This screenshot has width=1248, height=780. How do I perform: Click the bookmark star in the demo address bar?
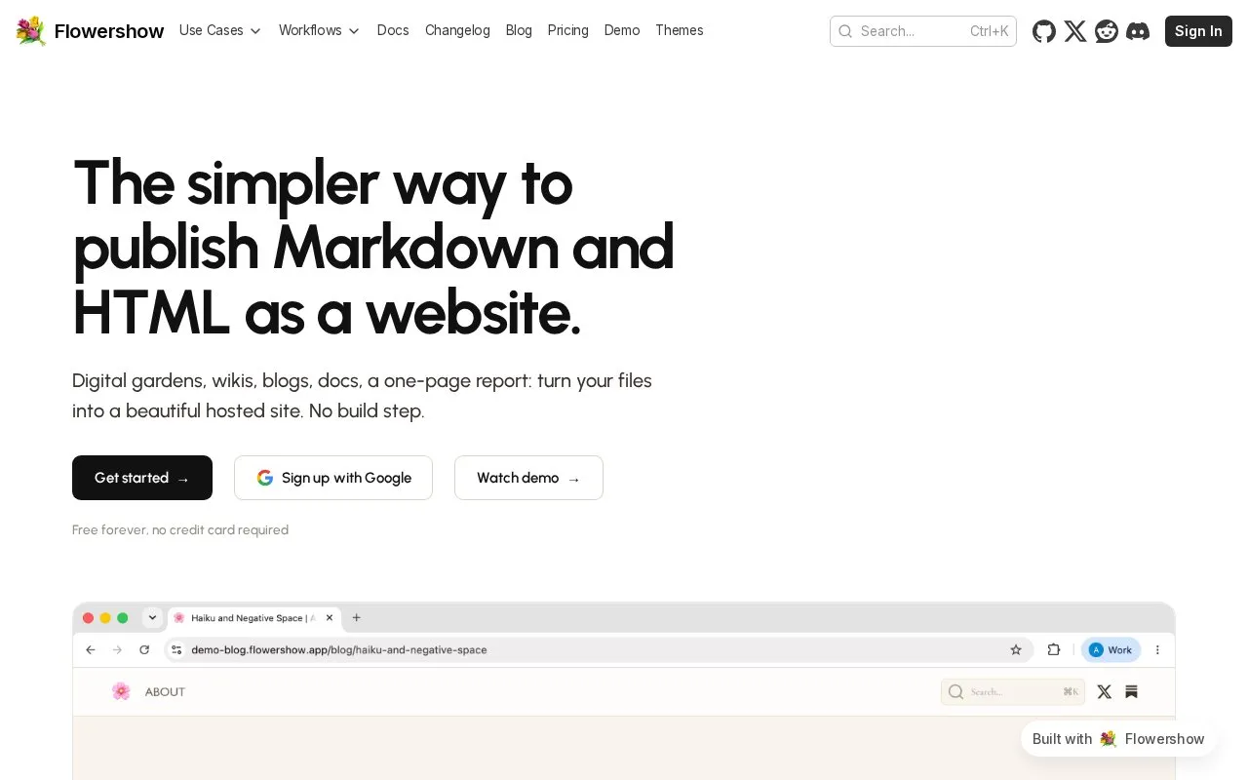1016,649
